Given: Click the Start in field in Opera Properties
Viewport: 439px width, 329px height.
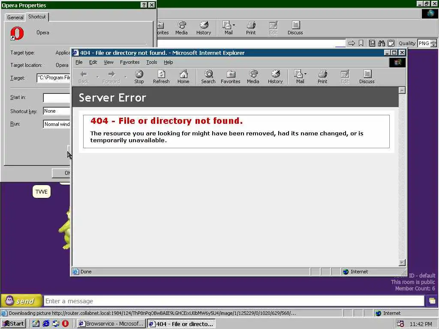Looking at the screenshot, I should [x=57, y=98].
